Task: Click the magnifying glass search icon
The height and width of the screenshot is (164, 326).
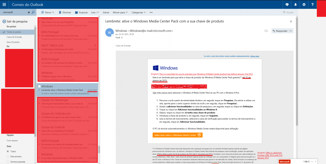Action: pyautogui.click(x=33, y=12)
